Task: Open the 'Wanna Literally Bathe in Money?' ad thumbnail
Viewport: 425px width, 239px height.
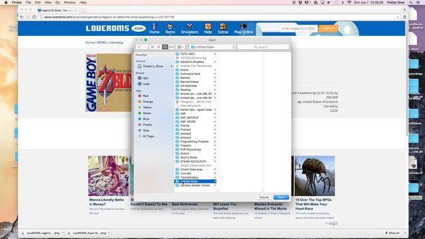Action: pos(108,176)
